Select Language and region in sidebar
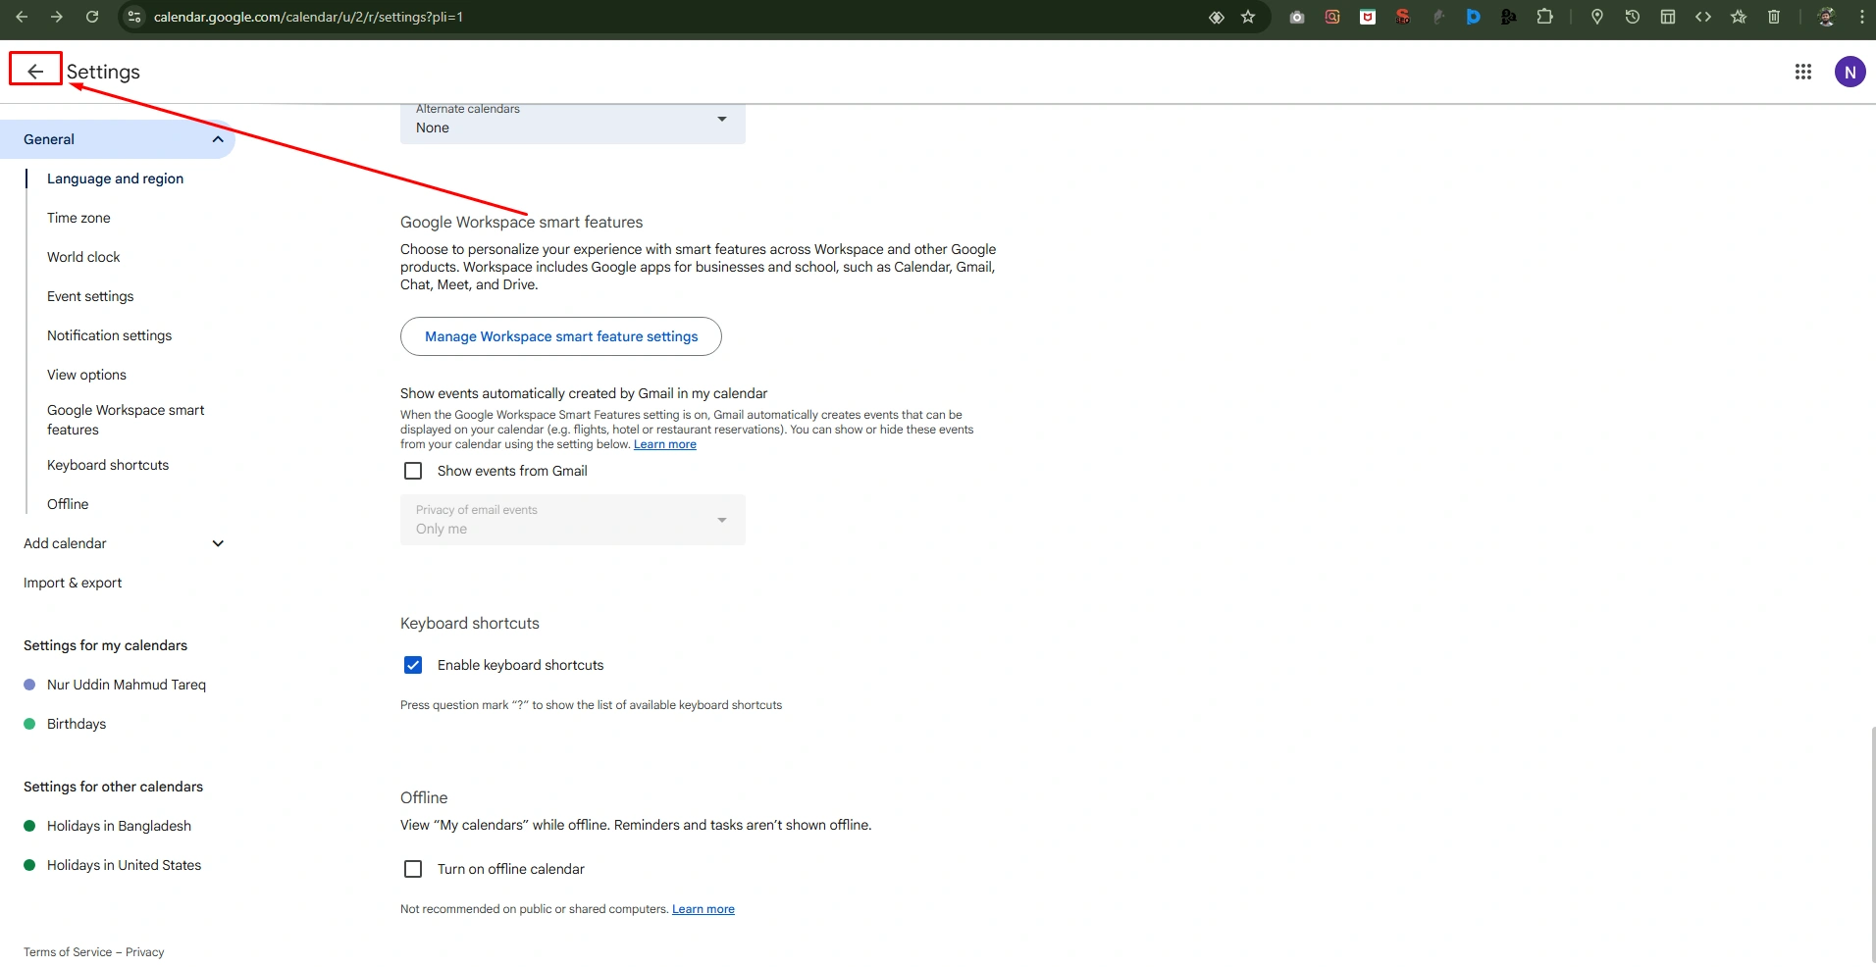This screenshot has height=967, width=1876. 115,178
